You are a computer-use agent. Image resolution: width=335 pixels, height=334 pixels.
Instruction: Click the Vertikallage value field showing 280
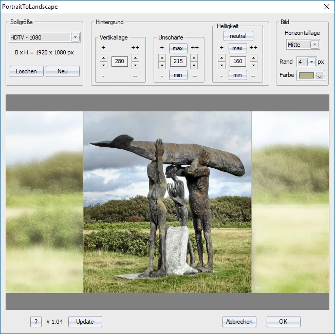click(x=119, y=62)
